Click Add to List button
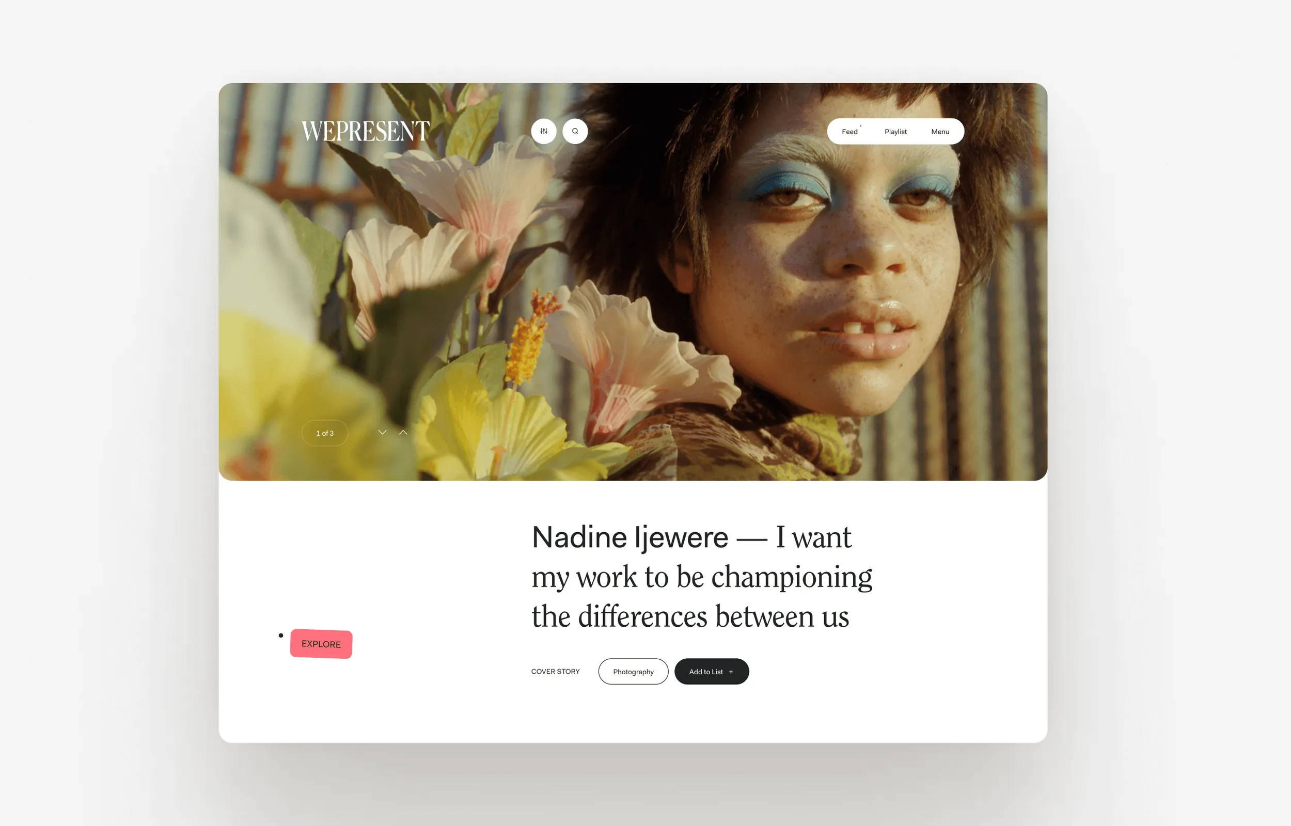The height and width of the screenshot is (826, 1291). (x=711, y=672)
